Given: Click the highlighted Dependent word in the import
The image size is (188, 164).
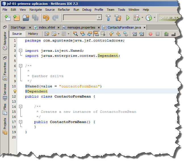Looking at the screenshot, I should pyautogui.click(x=108, y=56).
